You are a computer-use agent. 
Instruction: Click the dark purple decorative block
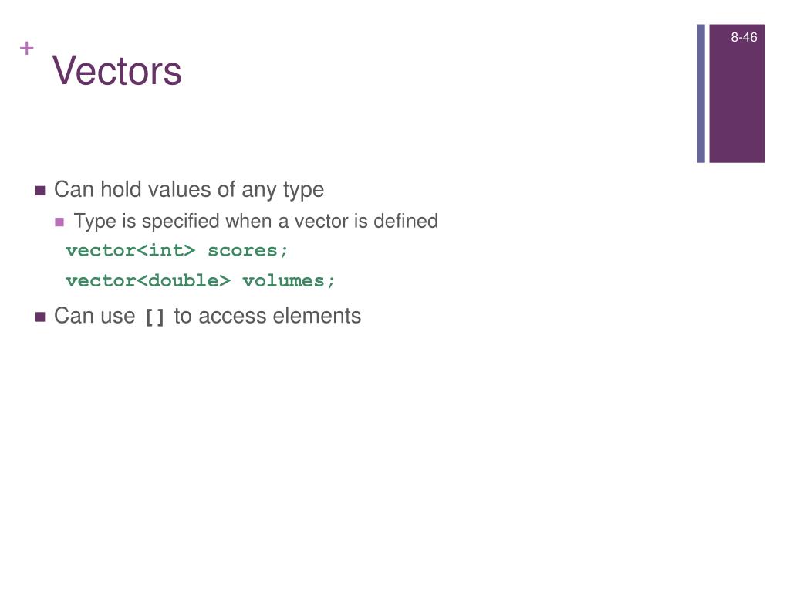(x=737, y=93)
